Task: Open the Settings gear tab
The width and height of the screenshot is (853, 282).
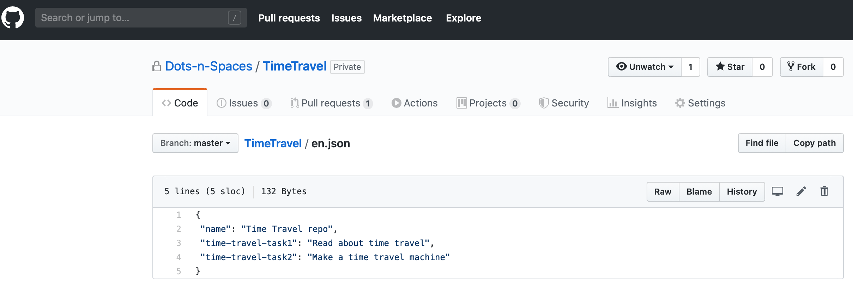Action: point(700,103)
